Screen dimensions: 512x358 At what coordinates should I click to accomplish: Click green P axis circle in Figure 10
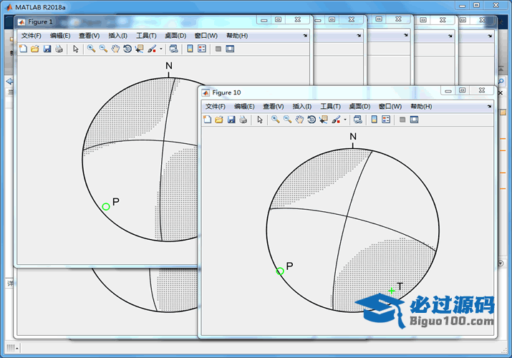coord(280,271)
